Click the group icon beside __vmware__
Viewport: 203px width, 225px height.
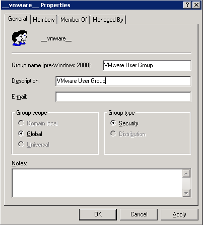[20, 38]
